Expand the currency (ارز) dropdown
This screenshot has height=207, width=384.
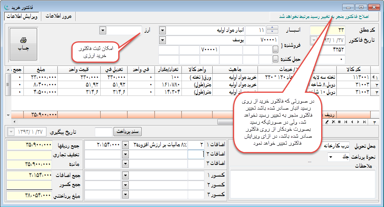coord(103,30)
